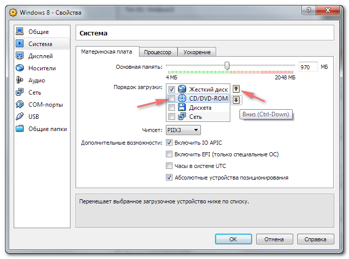Open the Чипсет PIIX3 dropdown
The height and width of the screenshot is (259, 349).
(x=183, y=130)
